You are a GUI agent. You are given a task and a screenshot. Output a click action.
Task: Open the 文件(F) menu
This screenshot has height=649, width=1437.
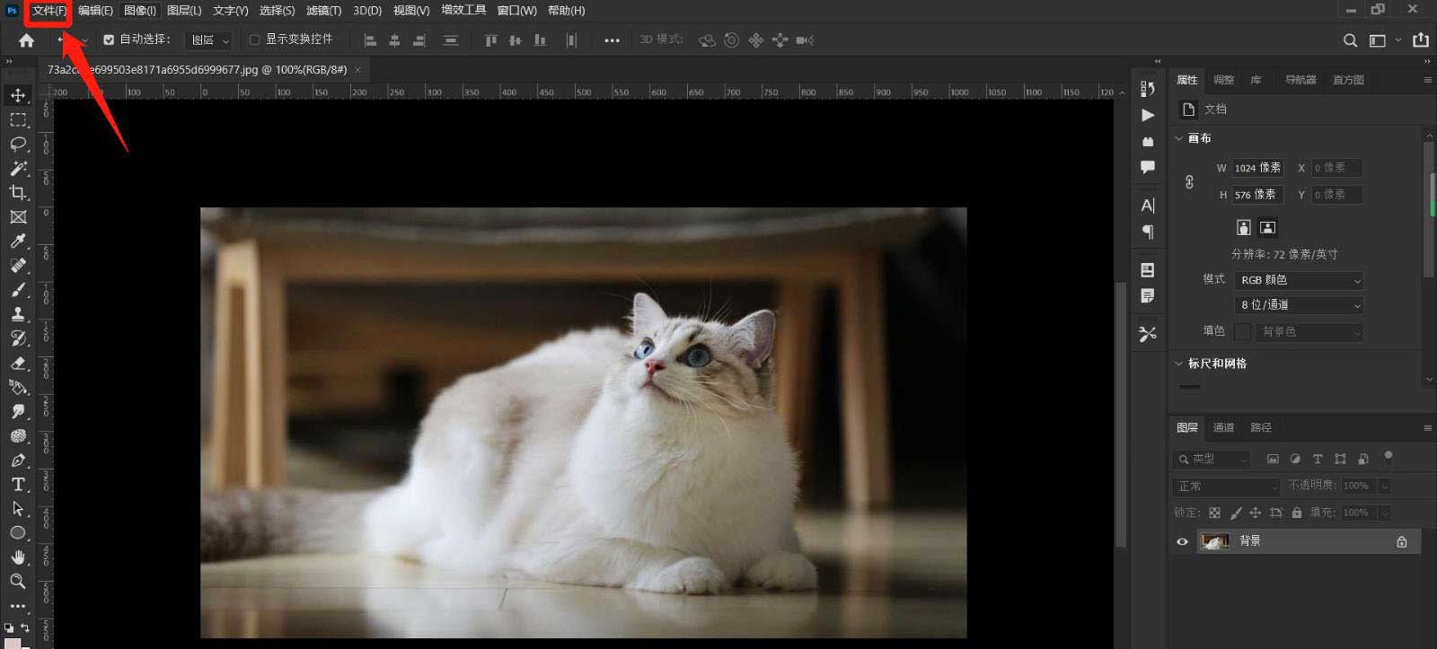point(48,11)
